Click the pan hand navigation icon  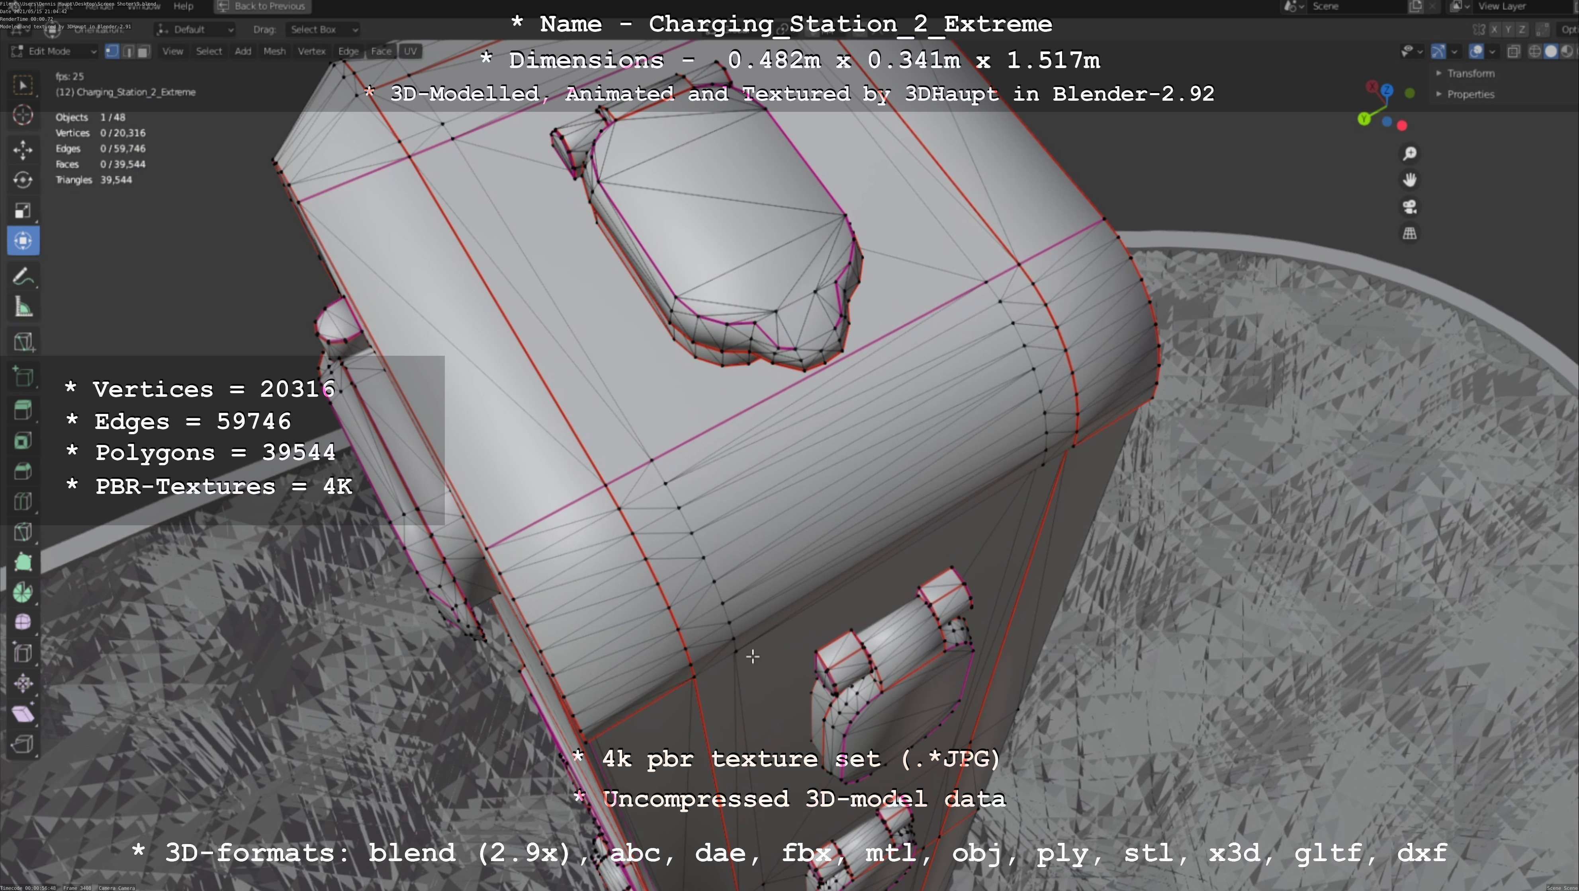(1410, 180)
